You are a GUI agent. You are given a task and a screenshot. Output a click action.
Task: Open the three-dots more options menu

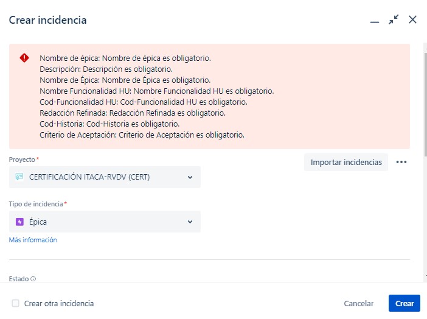[x=401, y=162]
